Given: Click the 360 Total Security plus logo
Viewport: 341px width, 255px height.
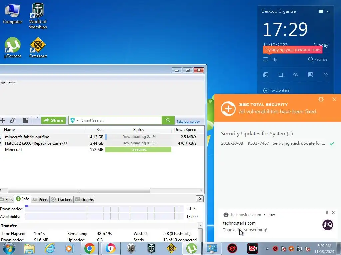Looking at the screenshot, I should pyautogui.click(x=228, y=109).
